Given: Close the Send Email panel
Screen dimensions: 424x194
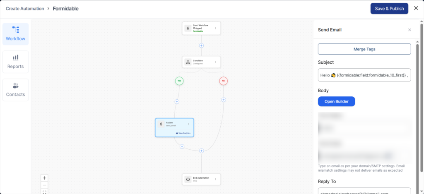Looking at the screenshot, I should (x=410, y=30).
